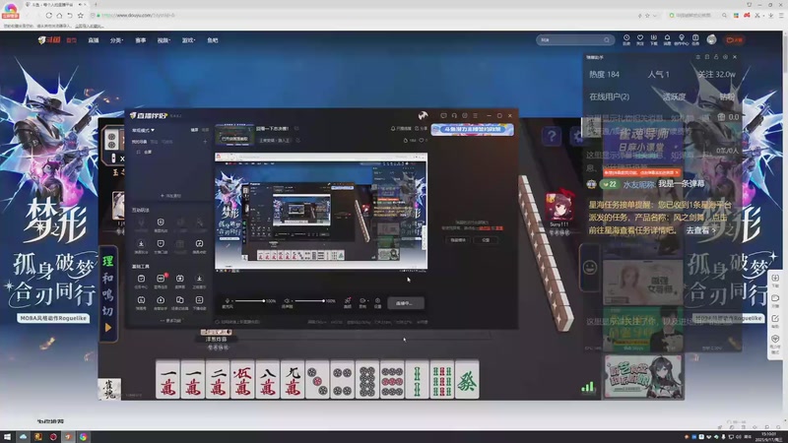Toggle 理 auto-sort in mahjong game
This screenshot has height=443, width=788.
point(108,261)
